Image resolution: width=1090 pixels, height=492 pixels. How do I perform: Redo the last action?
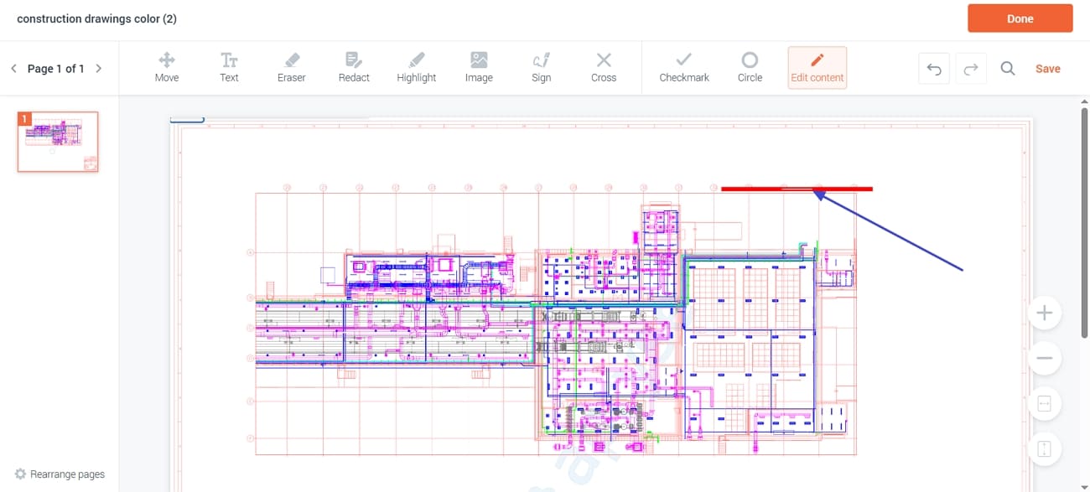click(971, 69)
